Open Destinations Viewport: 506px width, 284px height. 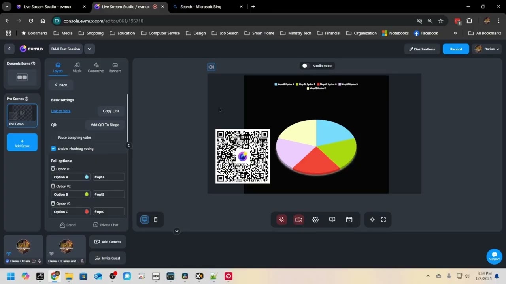(422, 49)
